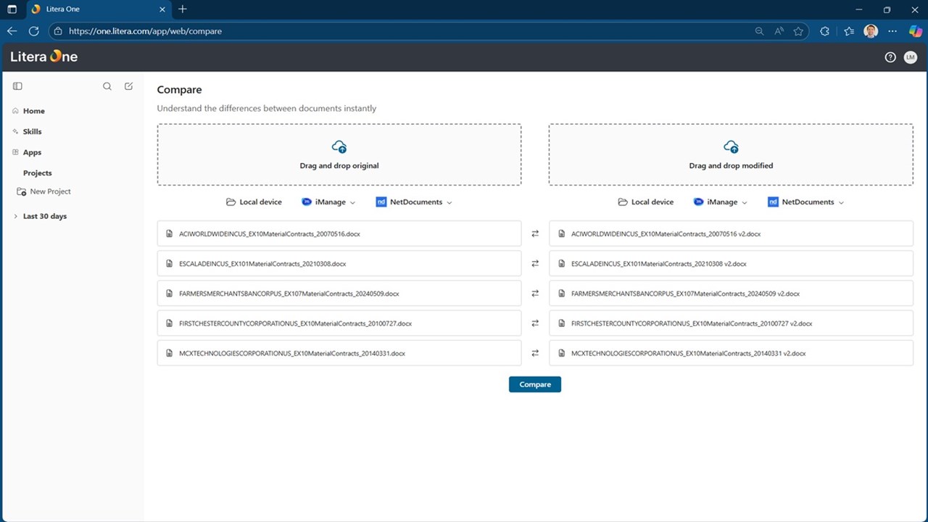The width and height of the screenshot is (928, 522).
Task: Open the LM user avatar
Action: 911,57
